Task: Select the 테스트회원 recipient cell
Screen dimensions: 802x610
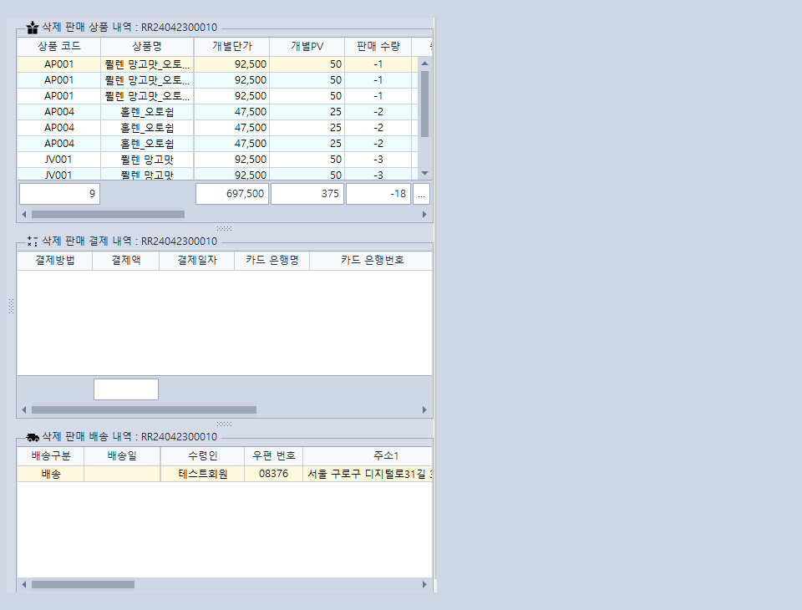Action: point(202,474)
